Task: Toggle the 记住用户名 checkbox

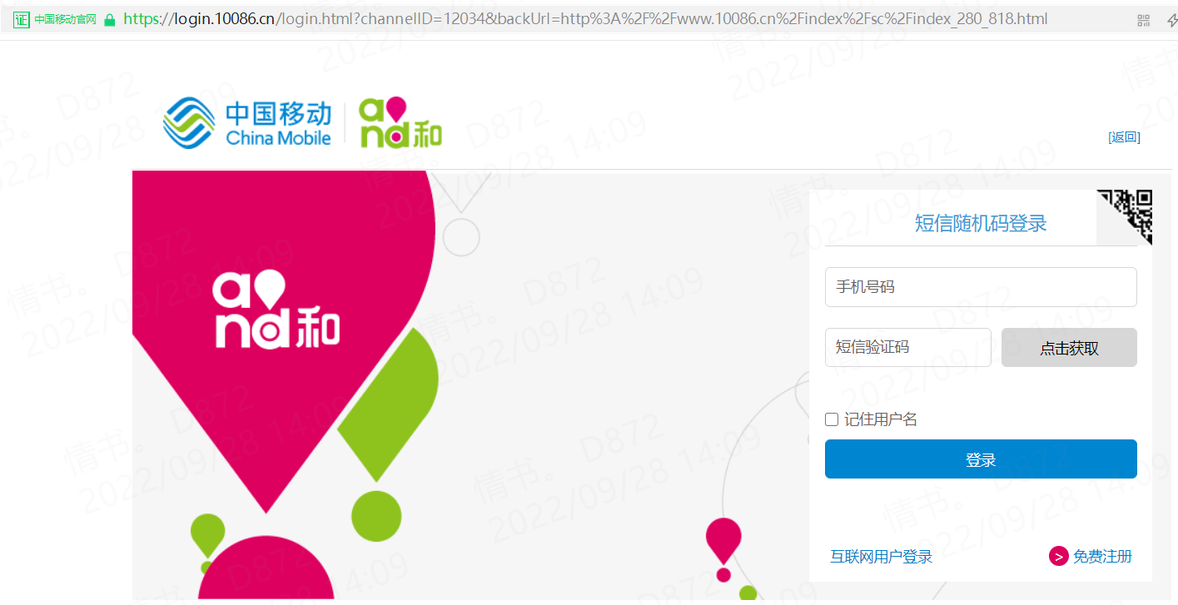Action: click(x=831, y=419)
